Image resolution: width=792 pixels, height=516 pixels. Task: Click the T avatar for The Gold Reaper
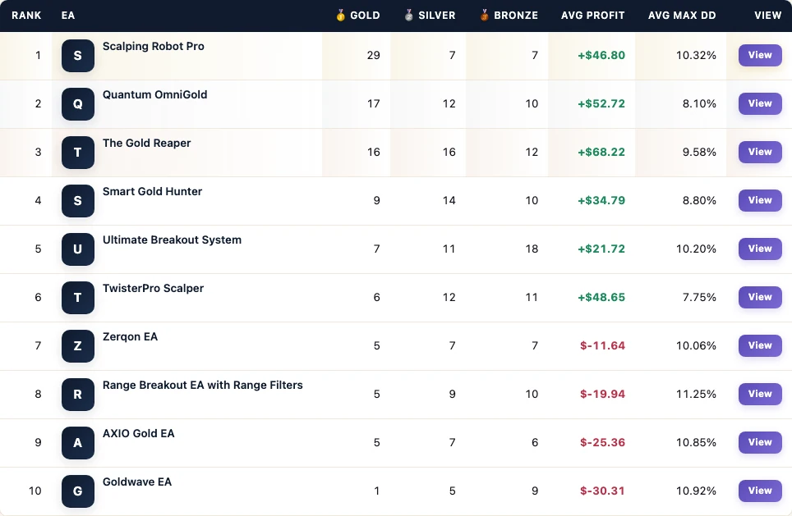[x=78, y=153]
